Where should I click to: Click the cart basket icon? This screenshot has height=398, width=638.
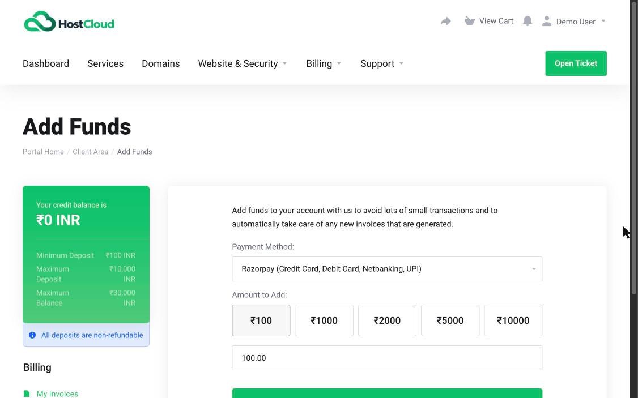pos(470,21)
